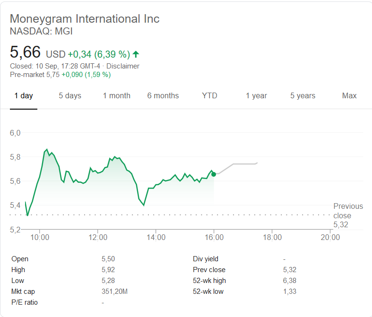Viewport: 372px width, 317px height.
Task: Click the green up arrow price icon
Action: [136, 54]
